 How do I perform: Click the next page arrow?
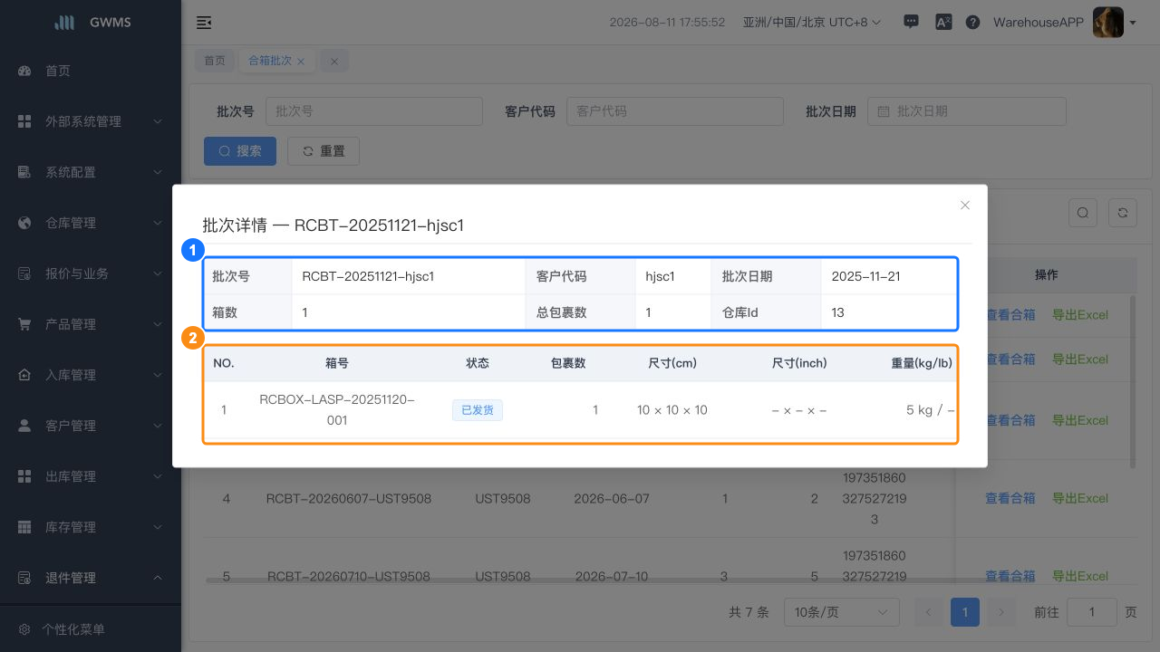tap(1001, 612)
